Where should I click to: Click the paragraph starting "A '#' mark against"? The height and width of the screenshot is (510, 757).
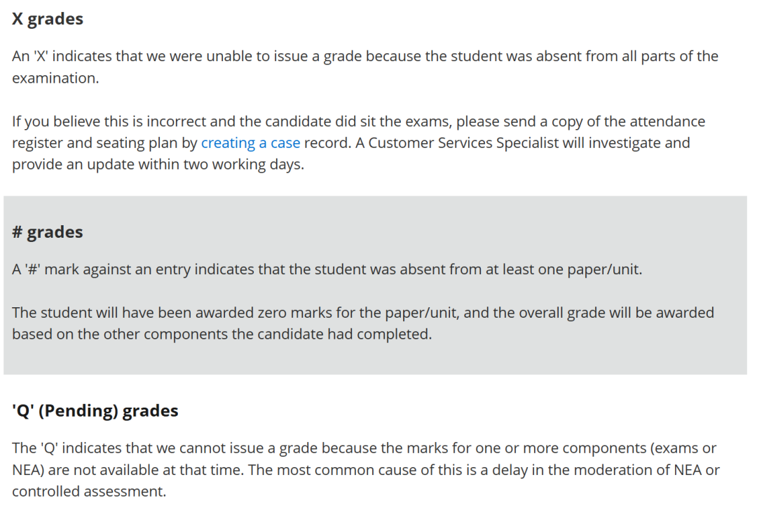327,269
